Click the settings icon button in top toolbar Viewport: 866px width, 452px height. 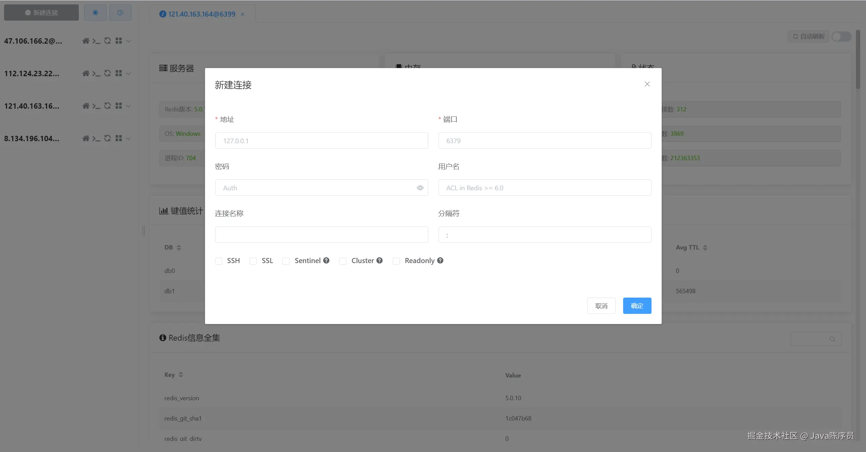[95, 13]
